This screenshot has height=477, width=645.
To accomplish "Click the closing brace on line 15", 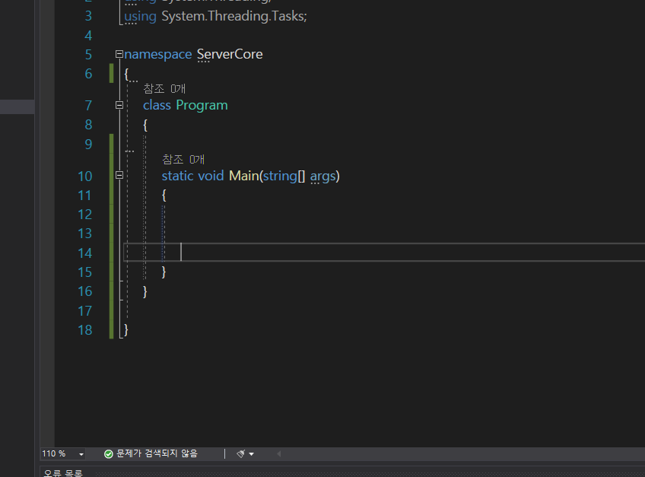I will click(164, 272).
